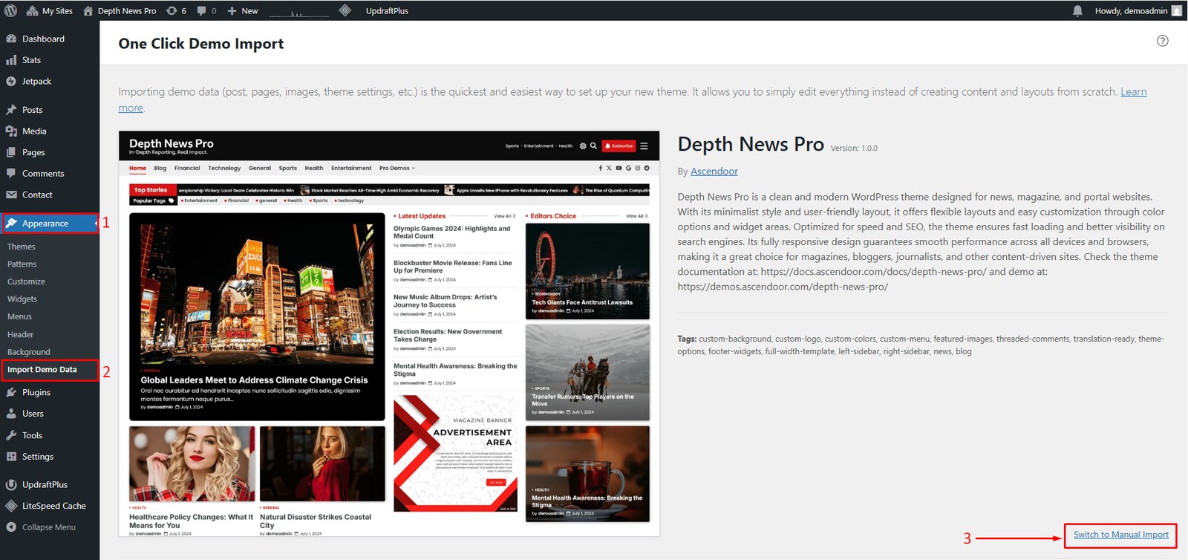Image resolution: width=1188 pixels, height=560 pixels.
Task: Click the Depth News Pro demo preview image
Action: tap(389, 333)
